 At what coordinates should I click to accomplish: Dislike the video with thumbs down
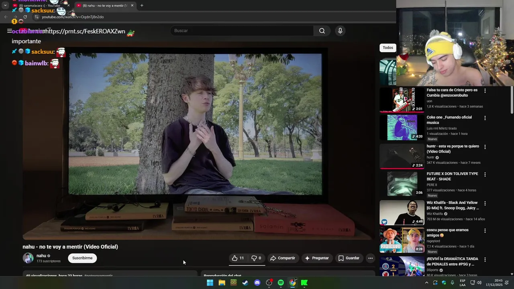tap(256, 258)
